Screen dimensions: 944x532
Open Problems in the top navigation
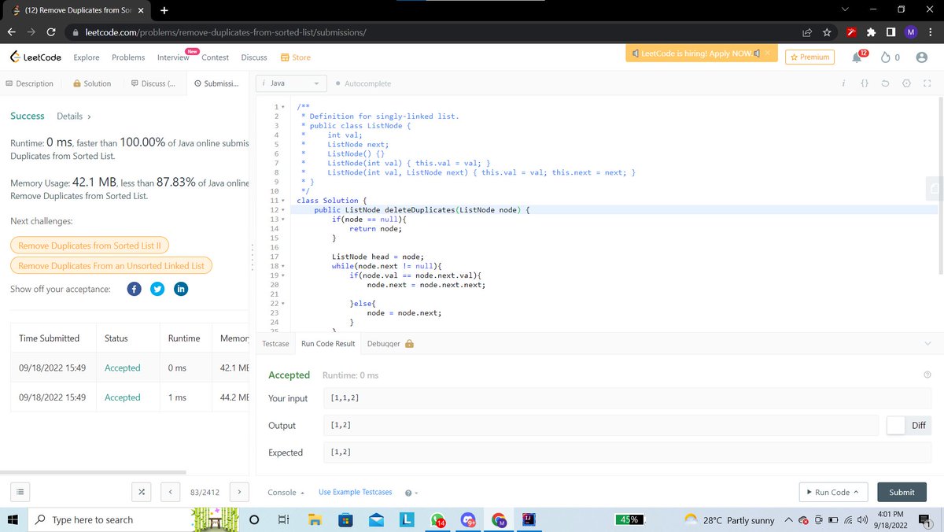coord(128,57)
